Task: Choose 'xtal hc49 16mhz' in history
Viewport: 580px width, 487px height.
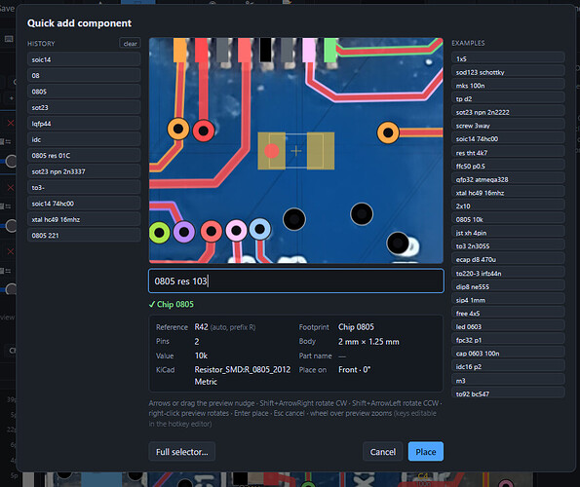Action: click(84, 219)
